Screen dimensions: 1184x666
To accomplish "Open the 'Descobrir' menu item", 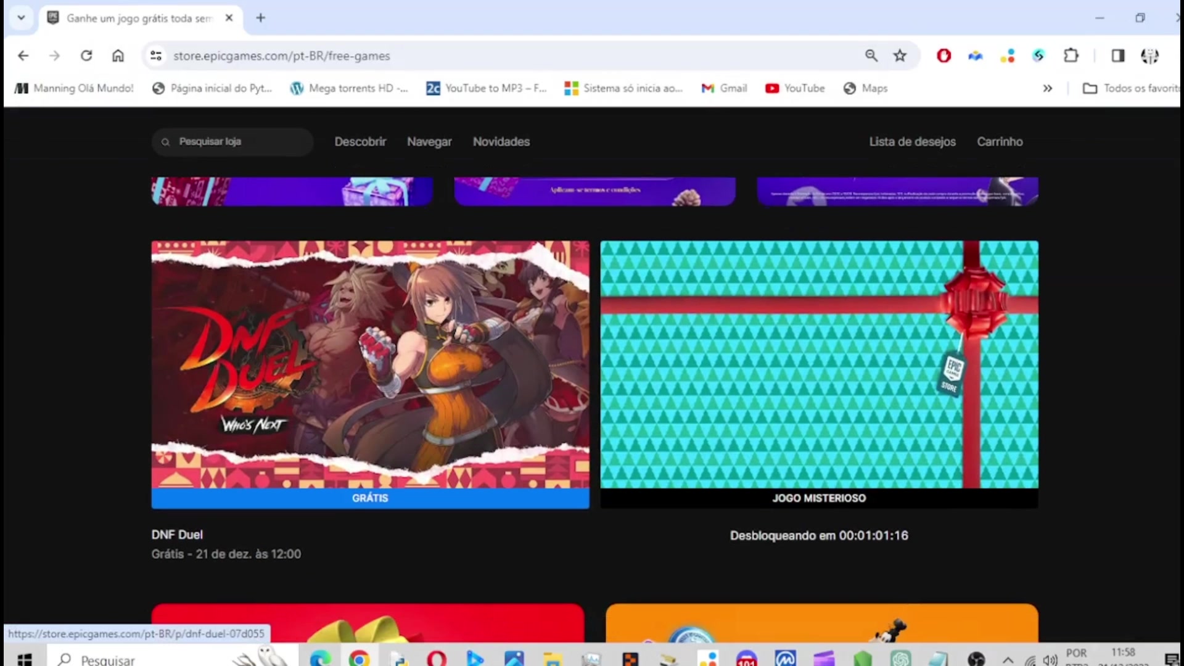I will coord(360,141).
